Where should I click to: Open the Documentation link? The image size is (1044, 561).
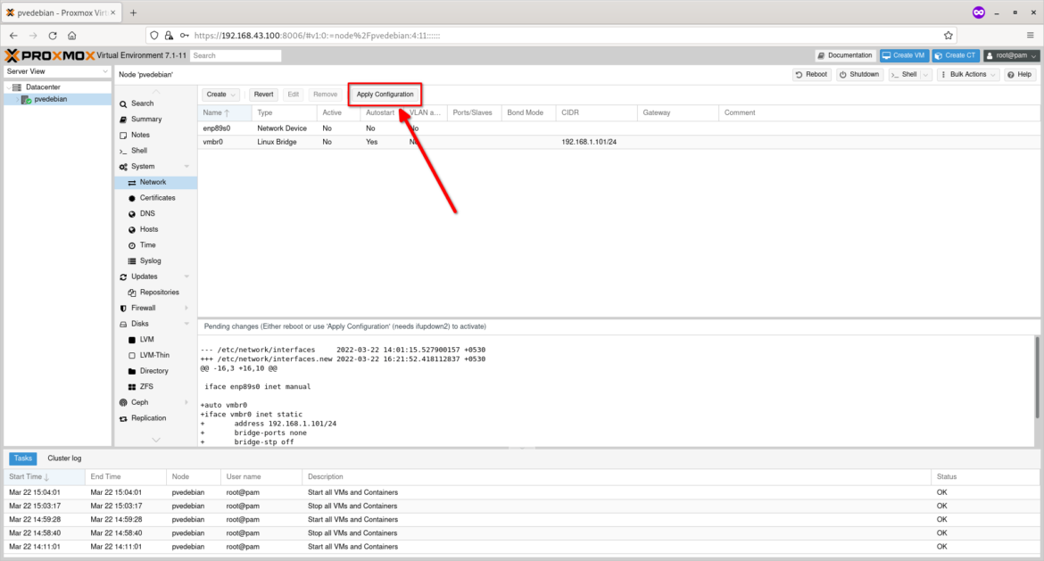[844, 56]
